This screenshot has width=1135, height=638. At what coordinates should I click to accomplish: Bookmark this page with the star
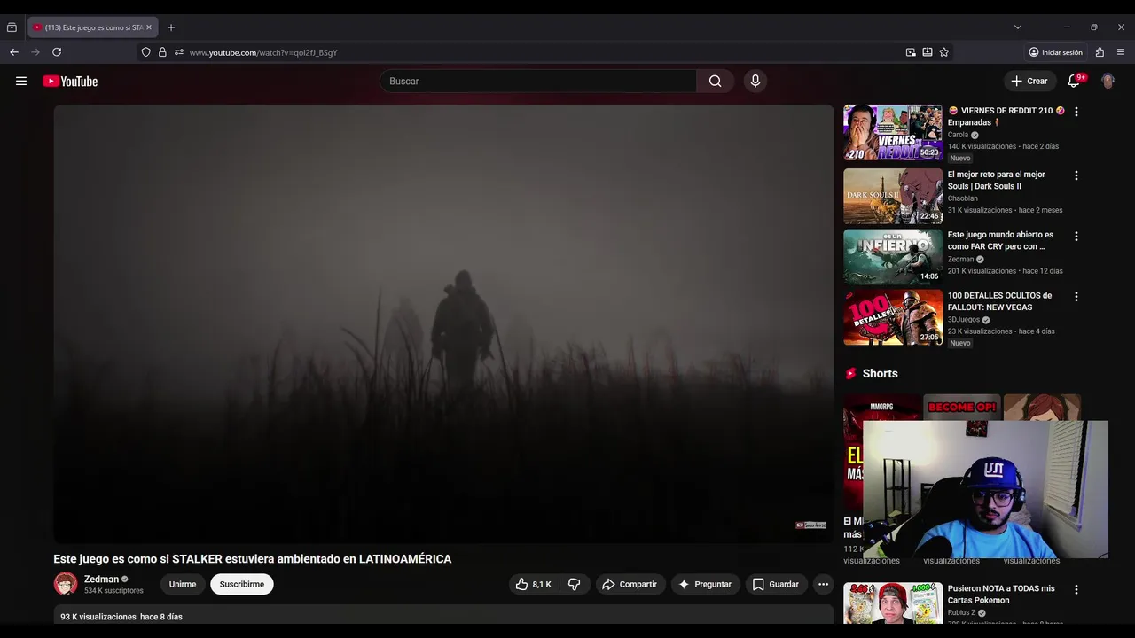[x=944, y=52]
